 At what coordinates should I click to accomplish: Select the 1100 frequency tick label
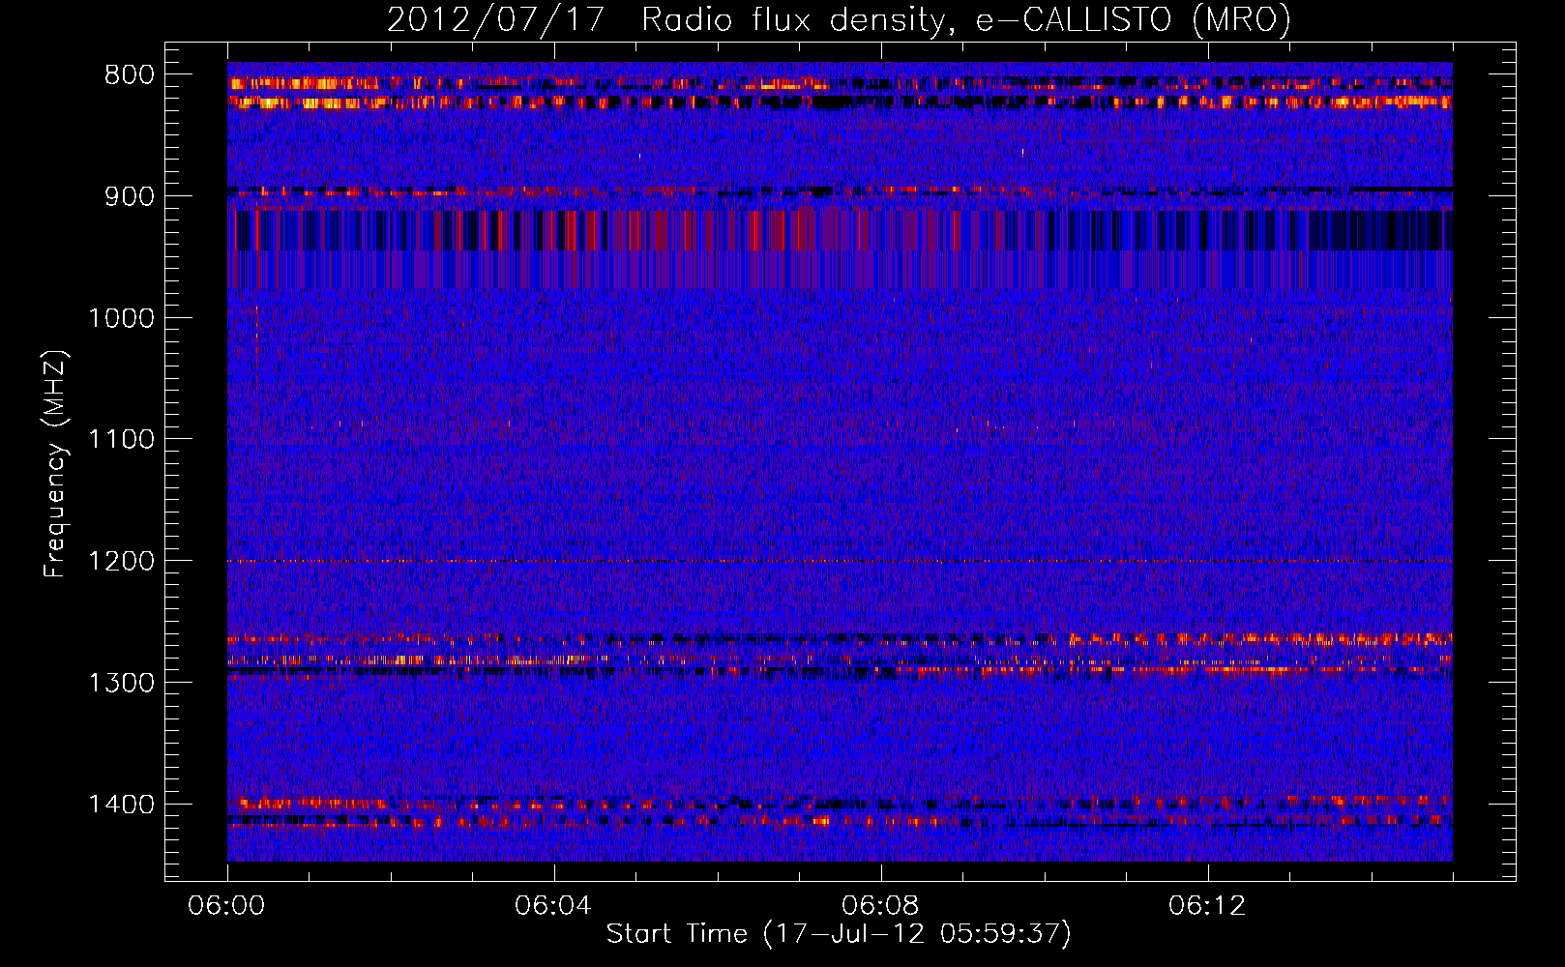[x=122, y=439]
